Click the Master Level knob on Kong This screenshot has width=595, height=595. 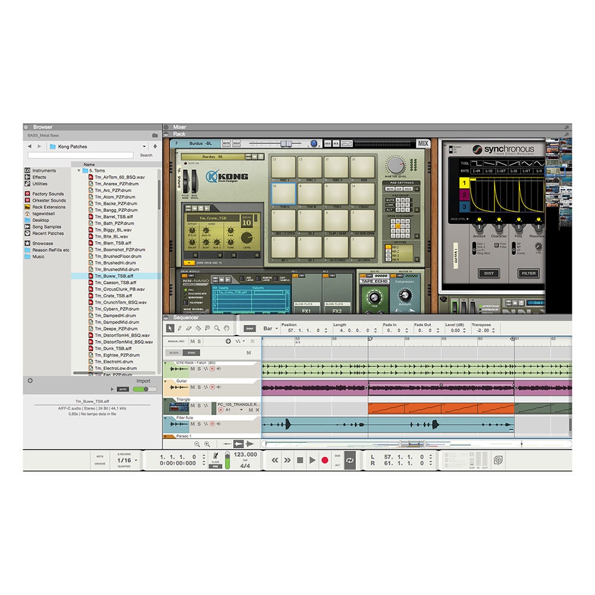(x=396, y=165)
